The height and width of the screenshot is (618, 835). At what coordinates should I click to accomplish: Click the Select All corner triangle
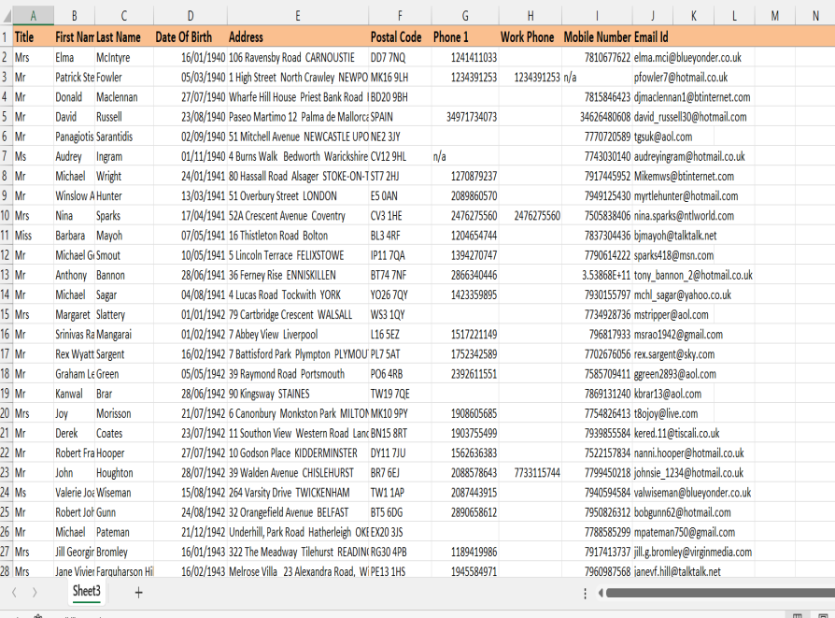tap(7, 16)
